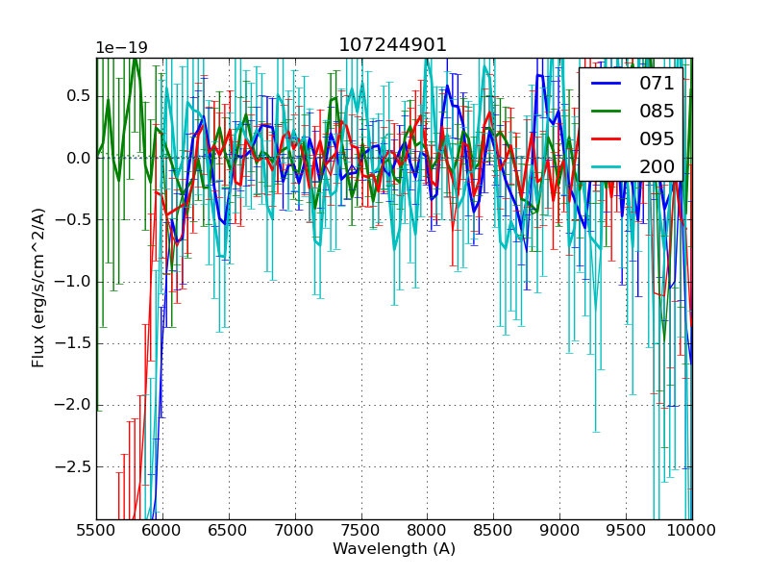Click the 7500 x-axis tick label

click(361, 530)
